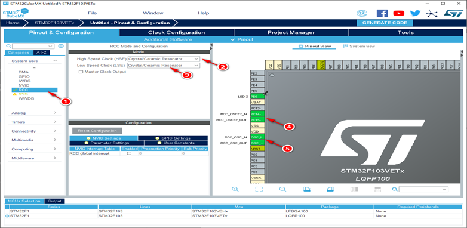Open the category search dropdown arrow
This screenshot has width=467, height=228.
(x=50, y=46)
